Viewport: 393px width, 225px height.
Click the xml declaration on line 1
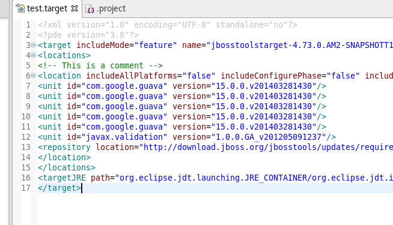pyautogui.click(x=168, y=25)
